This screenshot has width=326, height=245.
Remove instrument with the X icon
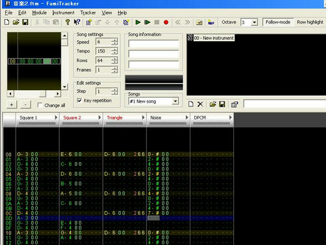click(200, 104)
